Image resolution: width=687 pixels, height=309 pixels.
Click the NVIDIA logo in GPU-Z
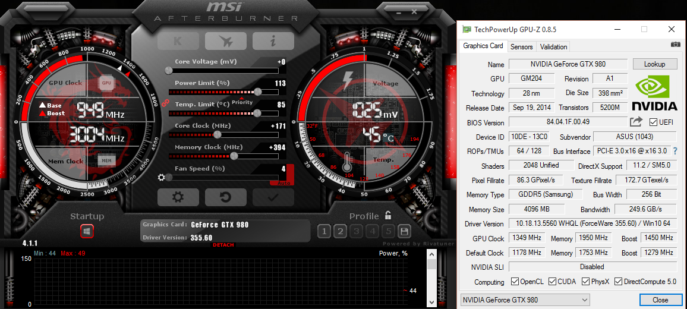pos(654,93)
